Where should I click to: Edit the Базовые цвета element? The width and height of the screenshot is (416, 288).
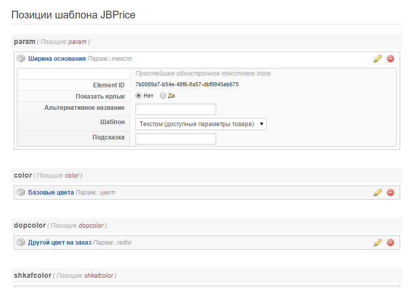(378, 193)
